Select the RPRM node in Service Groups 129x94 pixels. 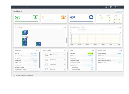(24, 40)
